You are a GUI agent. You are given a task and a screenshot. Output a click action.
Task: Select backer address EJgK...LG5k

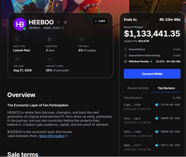pos(132,105)
